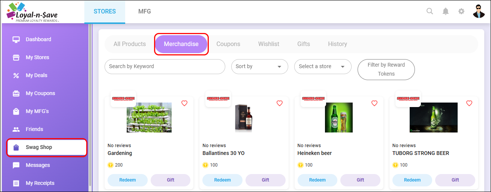Screen dimensions: 491x192
Task: Click the token coin icon on TUBORG STRONG BEER
Action: [x=395, y=165]
